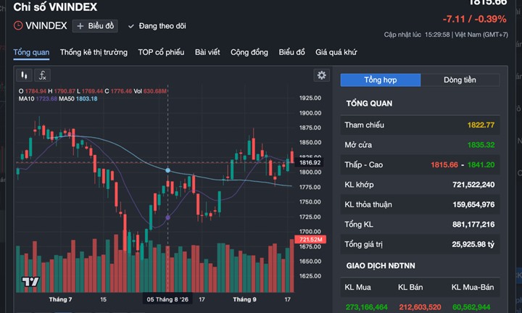Click Tổng KL value 881,177,216
The width and height of the screenshot is (522, 313).
pos(473,225)
